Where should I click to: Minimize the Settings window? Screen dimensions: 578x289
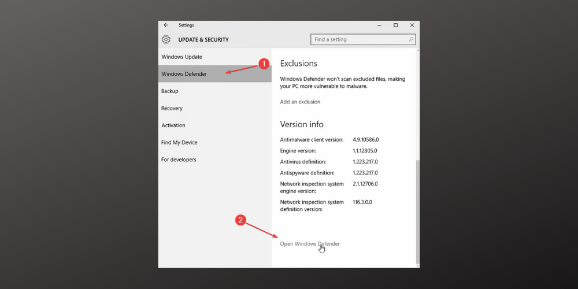[x=379, y=25]
